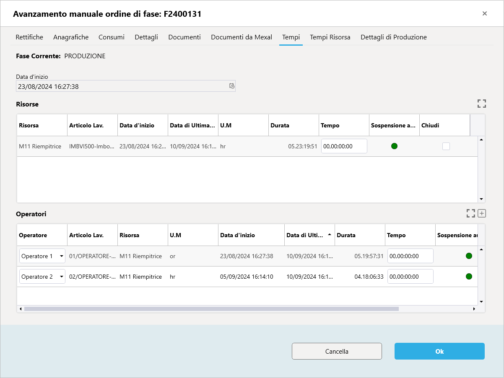Click the duration value 05.19:57:31

(369, 256)
